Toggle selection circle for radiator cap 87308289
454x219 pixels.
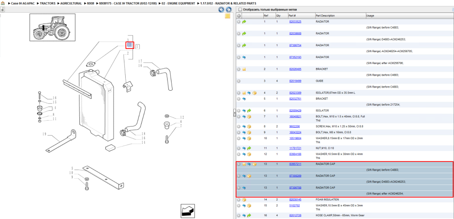239,176
